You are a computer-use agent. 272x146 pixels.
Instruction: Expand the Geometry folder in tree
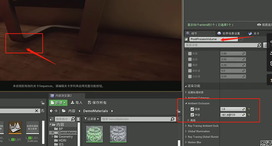(x=53, y=137)
